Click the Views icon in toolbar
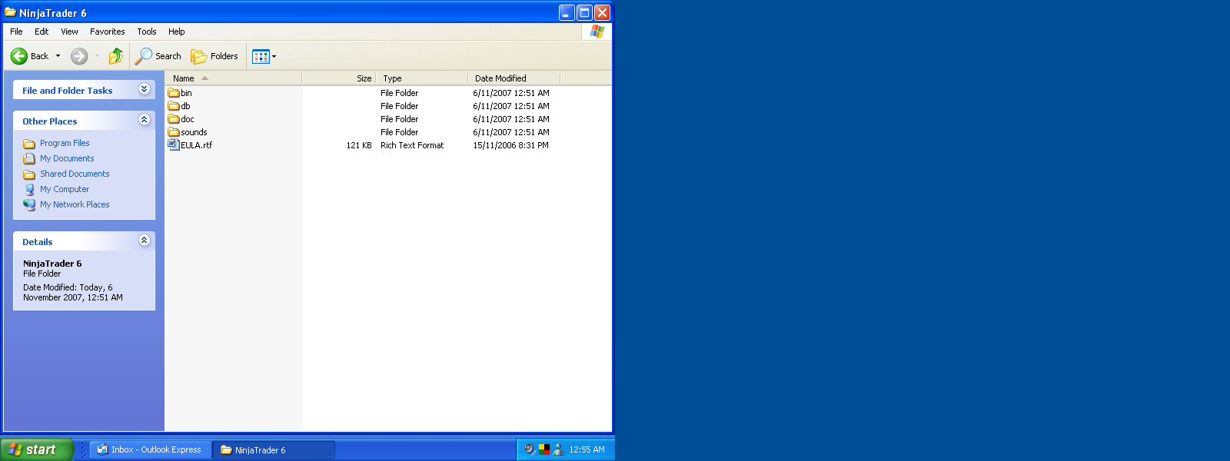 (x=261, y=56)
